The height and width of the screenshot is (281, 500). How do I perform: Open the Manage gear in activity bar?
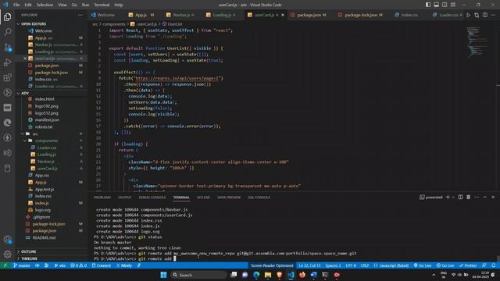7,254
